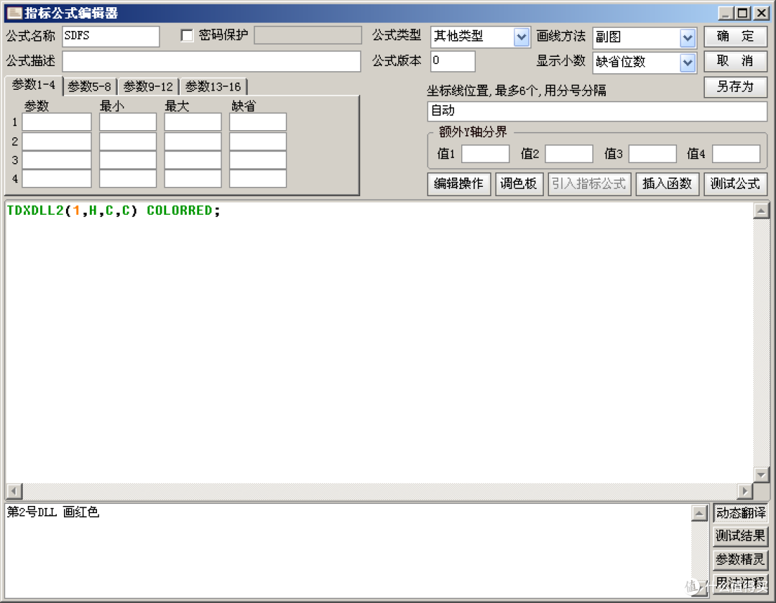
Task: Click row 2 最大 field
Action: (x=193, y=141)
